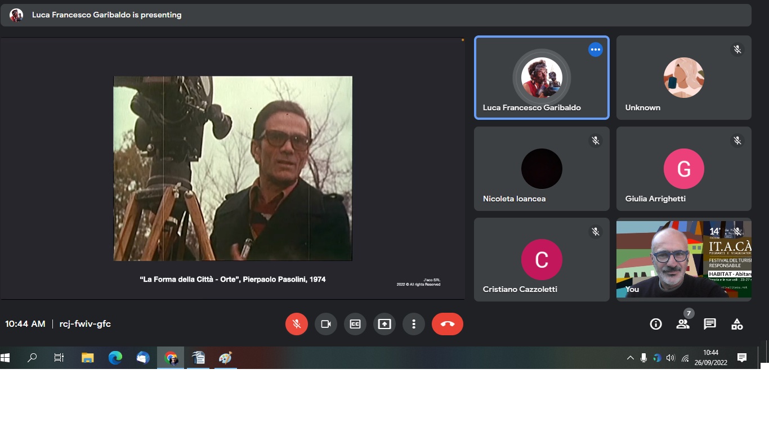Image resolution: width=769 pixels, height=432 pixels.
Task: Select Giulia Arrighetti's participant tile
Action: point(683,169)
